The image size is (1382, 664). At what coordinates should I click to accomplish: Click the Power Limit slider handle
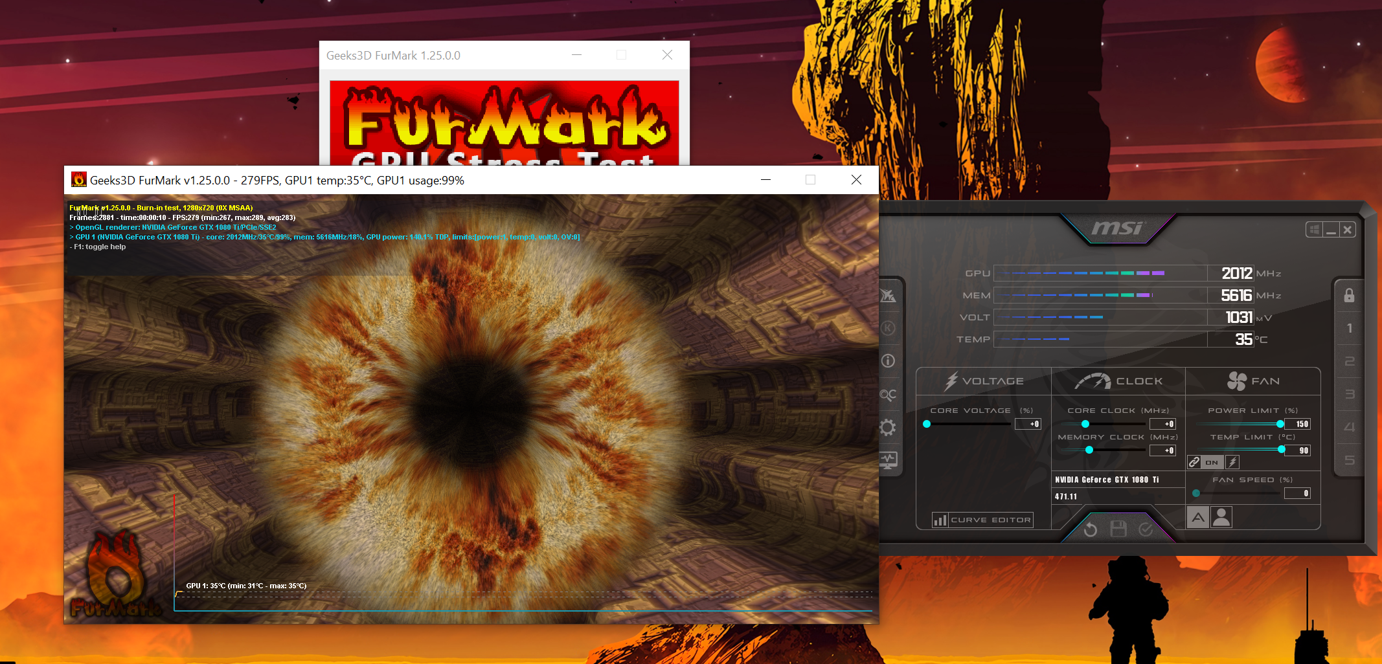(x=1280, y=424)
